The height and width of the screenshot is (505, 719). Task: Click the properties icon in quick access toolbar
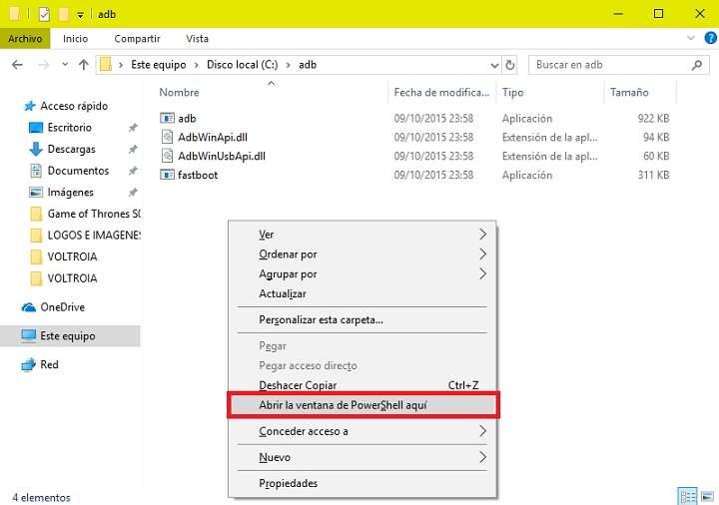click(44, 14)
